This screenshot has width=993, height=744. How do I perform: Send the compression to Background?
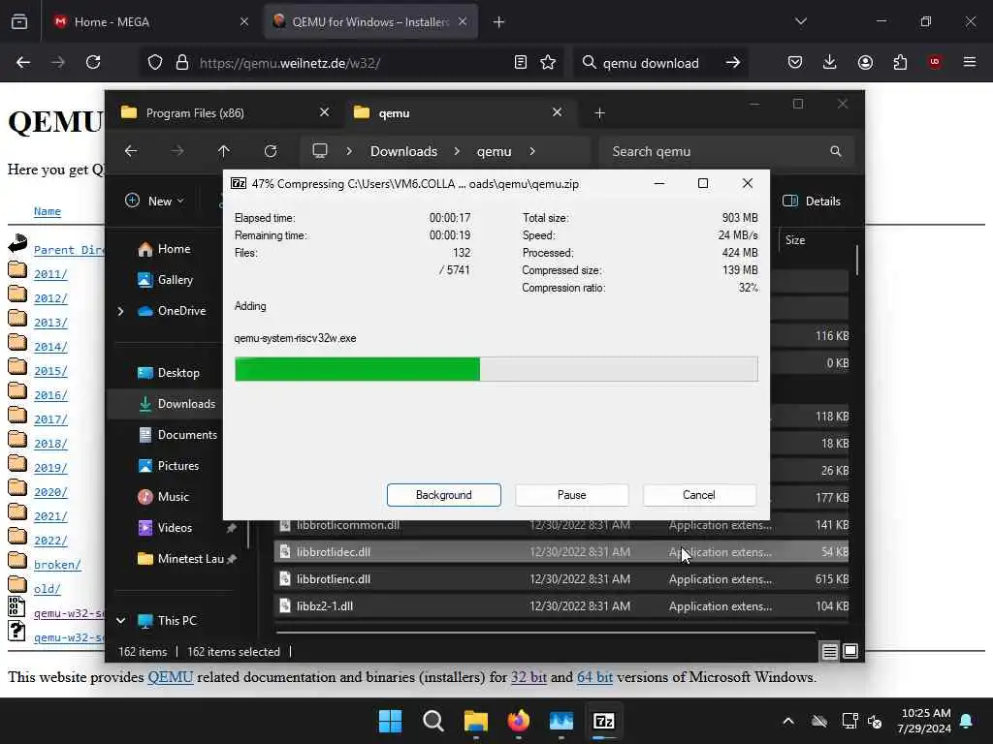443,495
